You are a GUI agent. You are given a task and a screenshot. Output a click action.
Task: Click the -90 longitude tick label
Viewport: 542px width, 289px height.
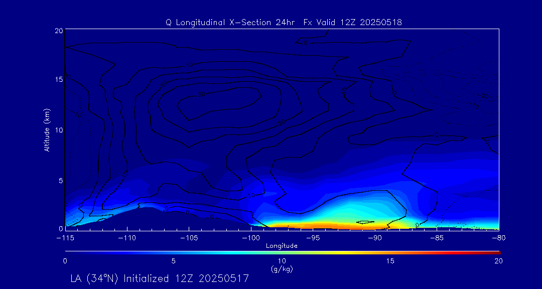point(375,238)
